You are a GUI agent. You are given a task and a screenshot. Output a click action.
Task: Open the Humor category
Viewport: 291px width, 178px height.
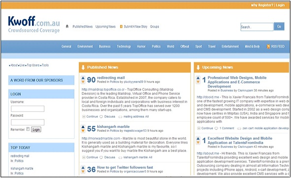click(141, 47)
